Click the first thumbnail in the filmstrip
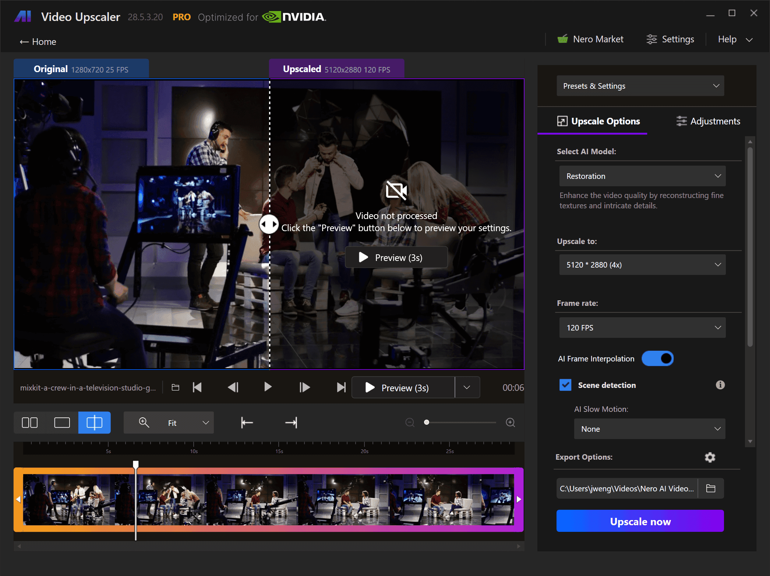 (68, 499)
